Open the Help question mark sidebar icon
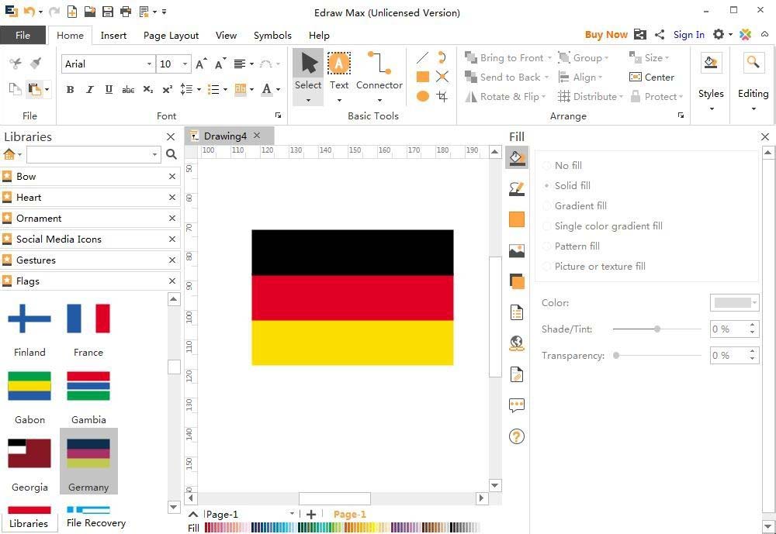 click(517, 436)
